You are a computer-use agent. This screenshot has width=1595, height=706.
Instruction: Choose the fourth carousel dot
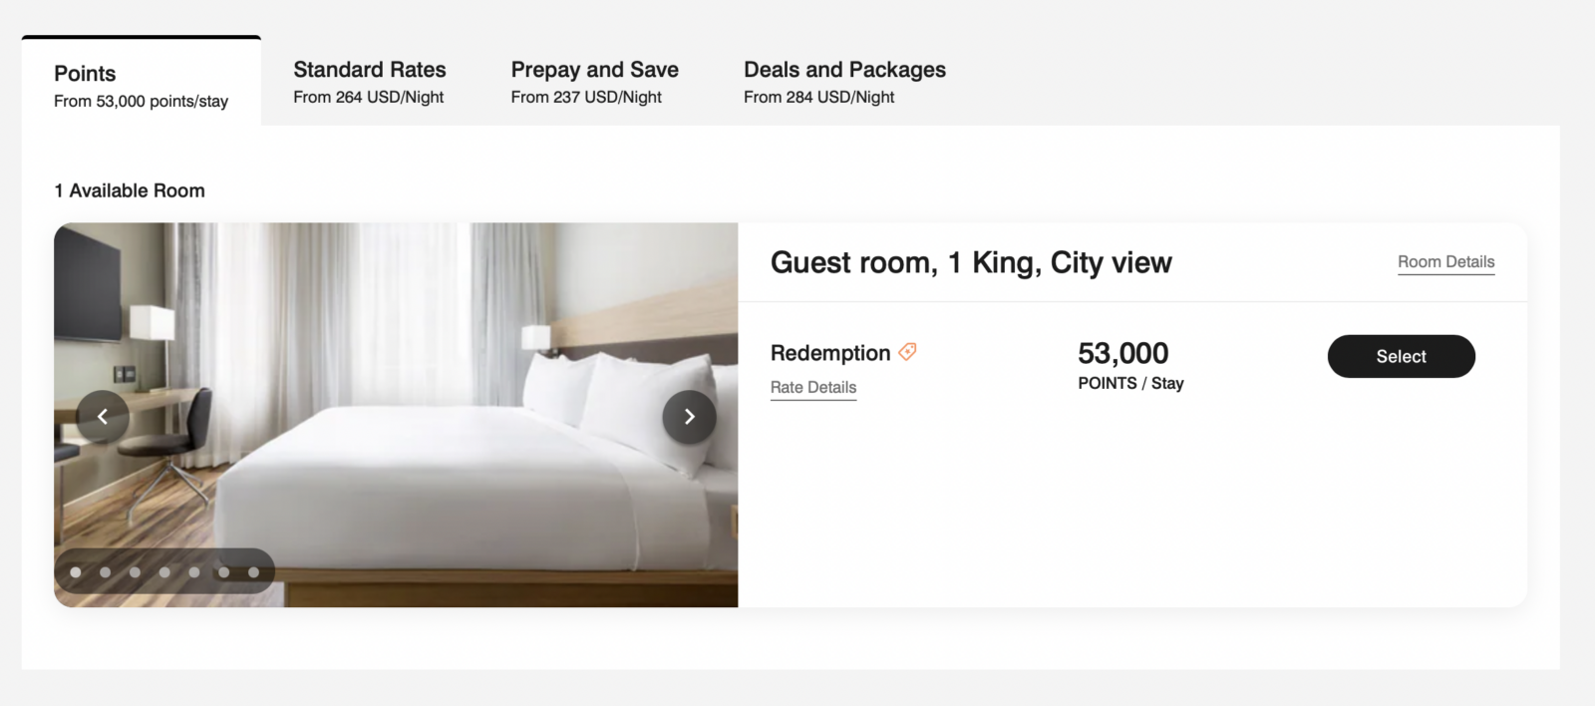[x=164, y=572]
